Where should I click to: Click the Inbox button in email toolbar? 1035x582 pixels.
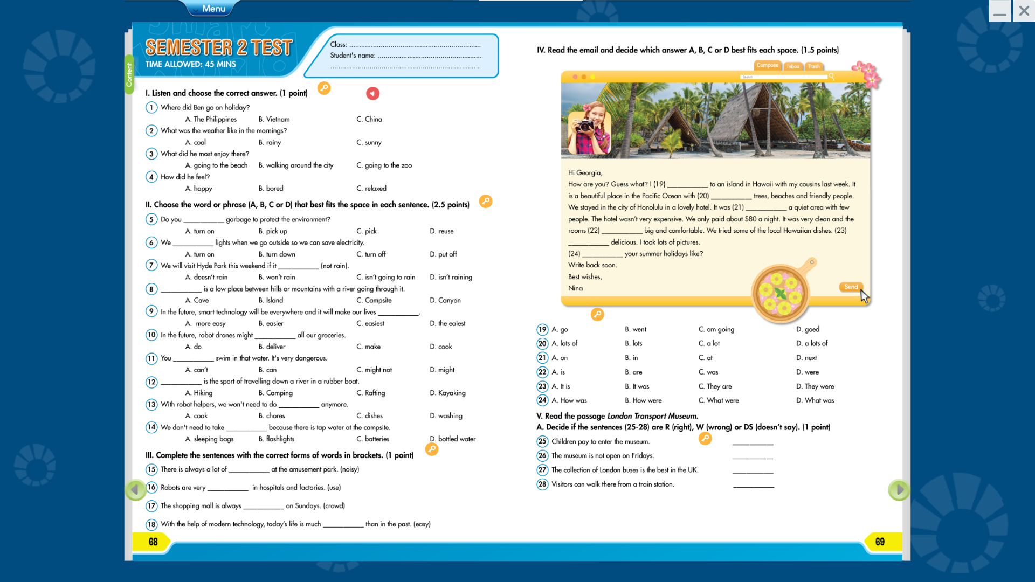[x=792, y=65]
